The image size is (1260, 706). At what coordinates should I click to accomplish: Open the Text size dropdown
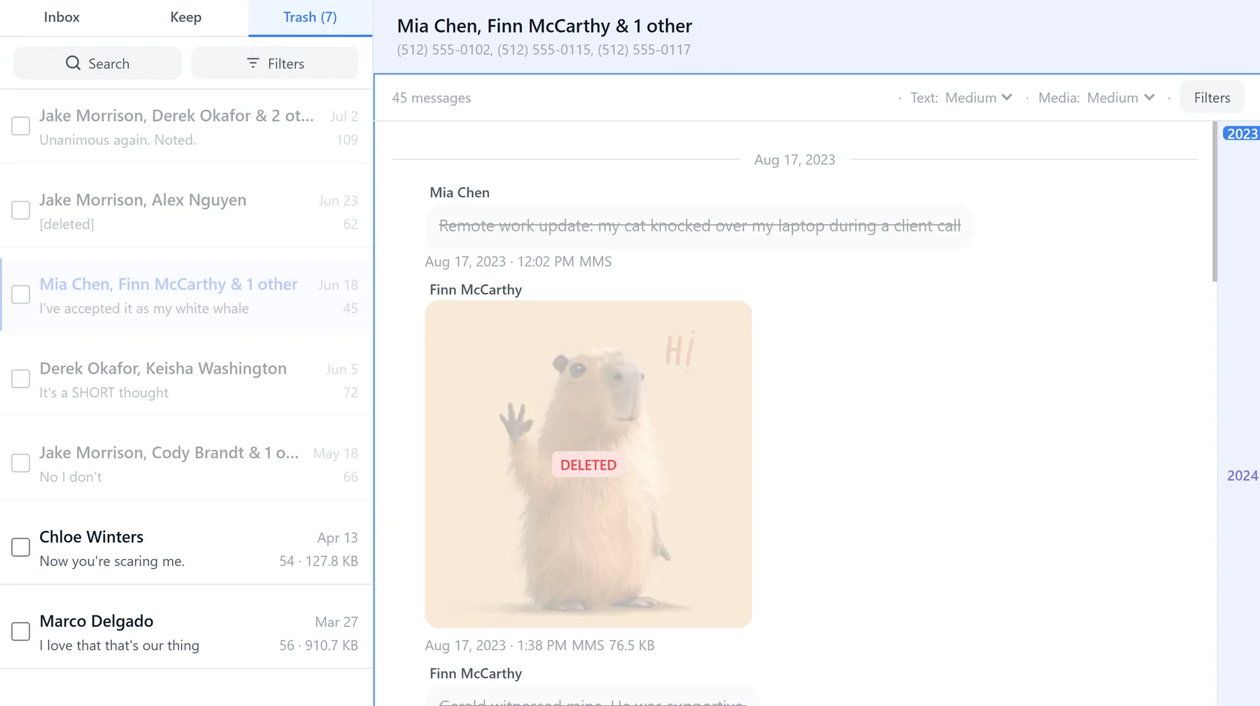[x=978, y=98]
